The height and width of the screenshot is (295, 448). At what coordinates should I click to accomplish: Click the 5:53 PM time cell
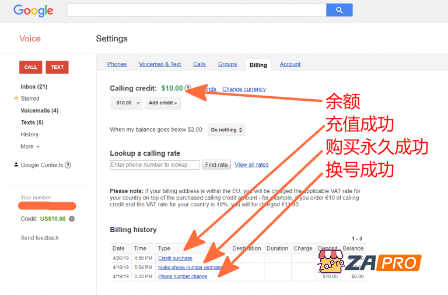[143, 276]
